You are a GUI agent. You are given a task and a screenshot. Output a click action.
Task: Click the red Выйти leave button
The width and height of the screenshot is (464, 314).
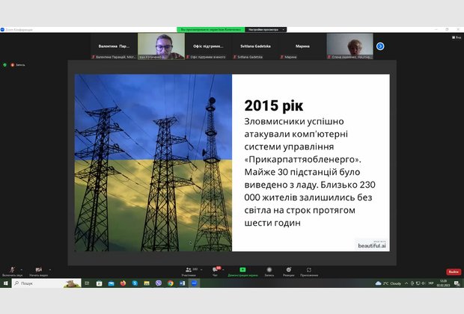[x=454, y=271]
